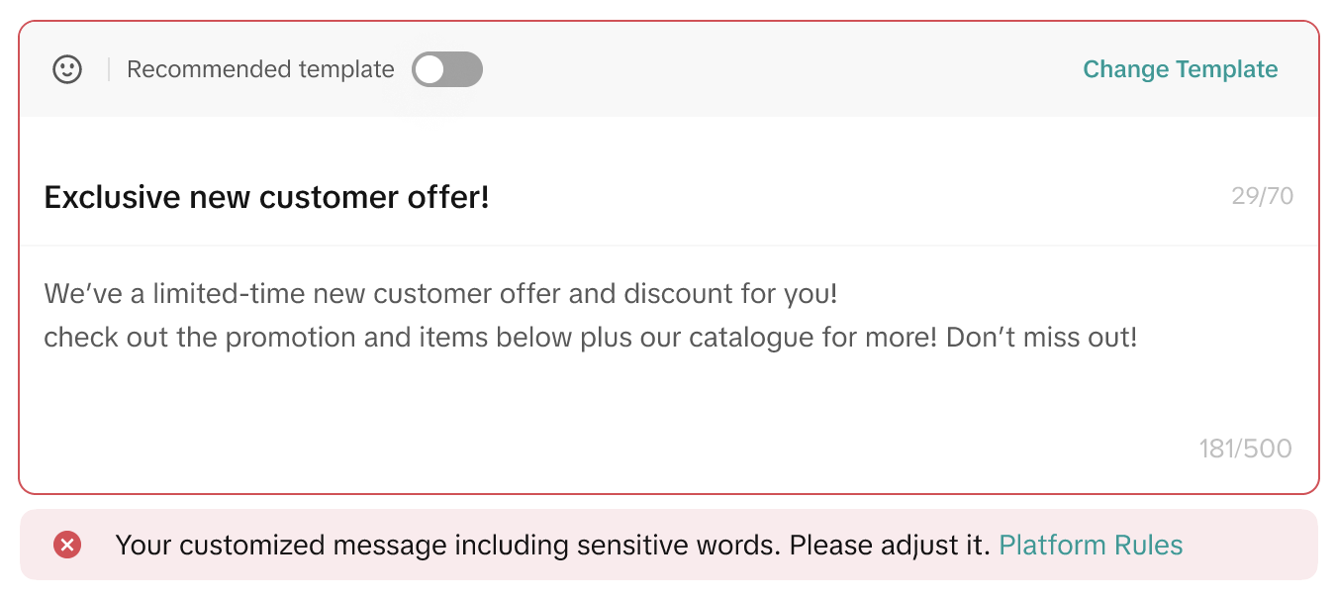Click the phrase "Don't miss out!"
This screenshot has width=1336, height=600.
[x=1041, y=338]
